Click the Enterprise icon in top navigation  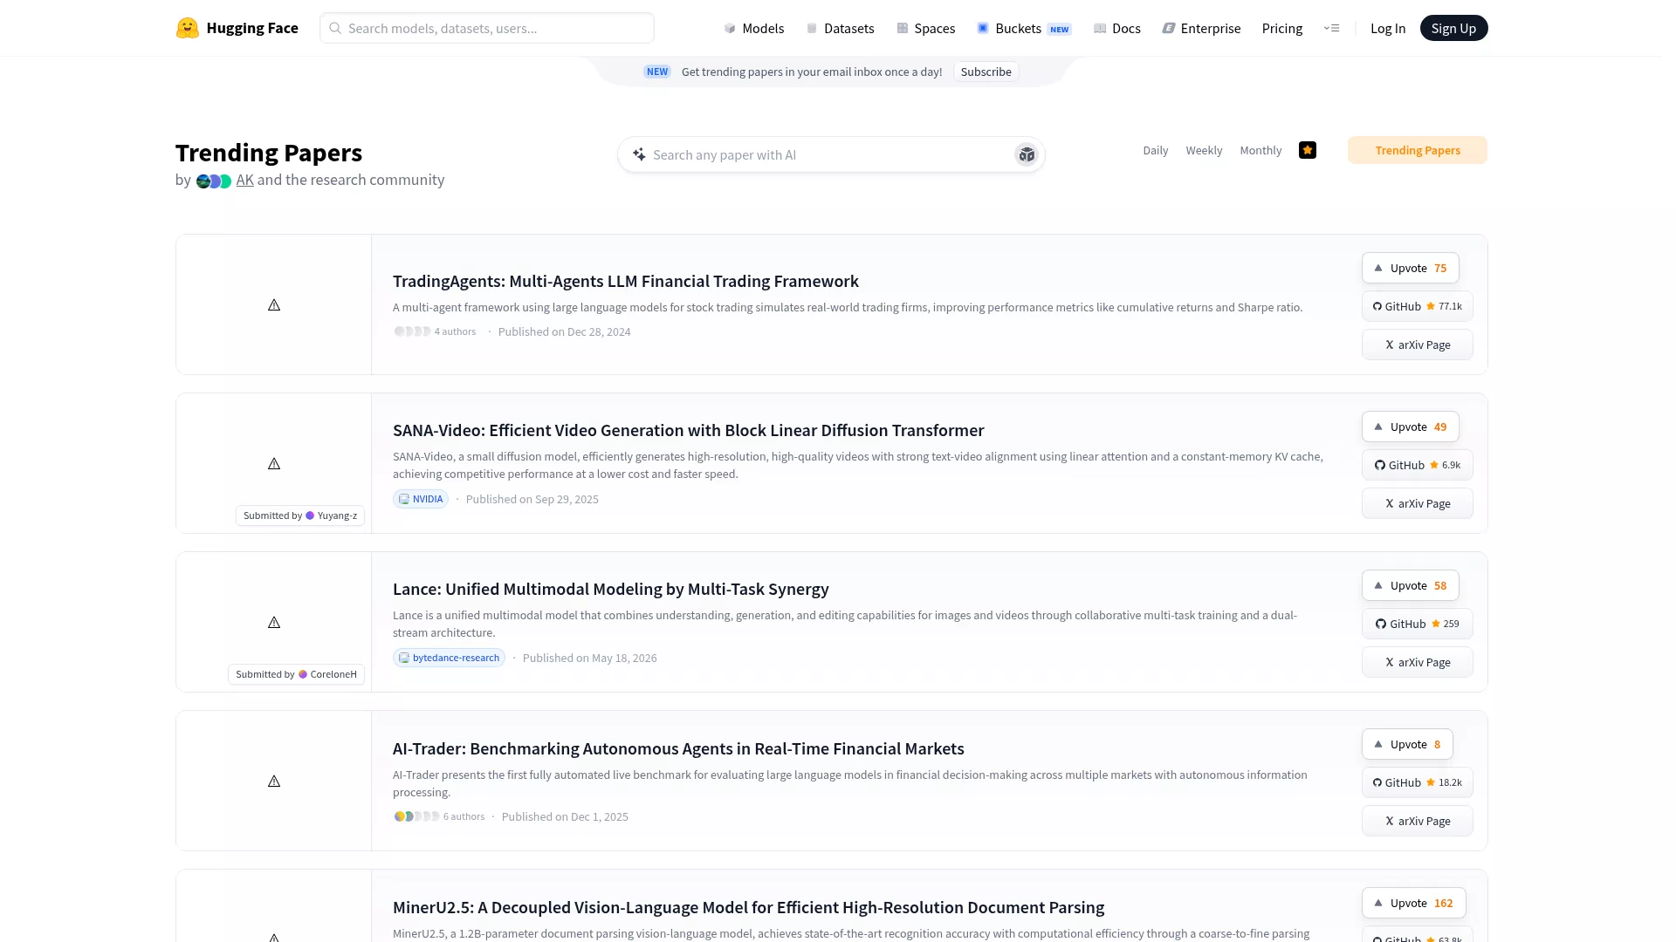tap(1169, 28)
